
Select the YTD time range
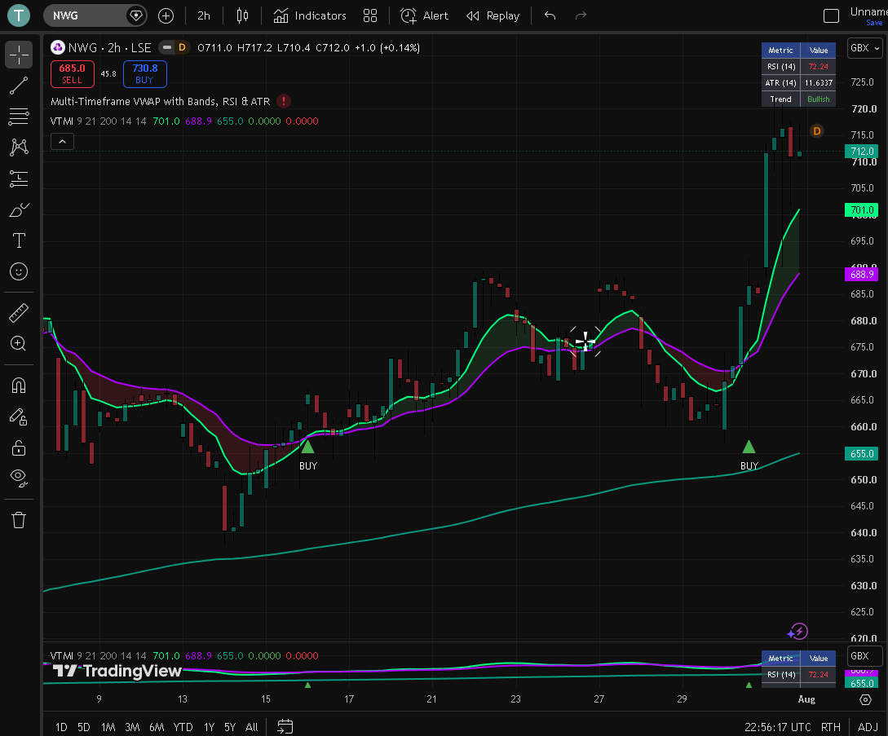183,727
